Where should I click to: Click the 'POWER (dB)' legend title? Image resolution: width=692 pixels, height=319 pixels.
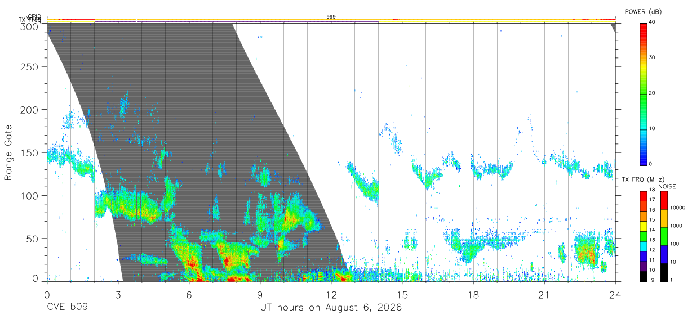click(644, 11)
